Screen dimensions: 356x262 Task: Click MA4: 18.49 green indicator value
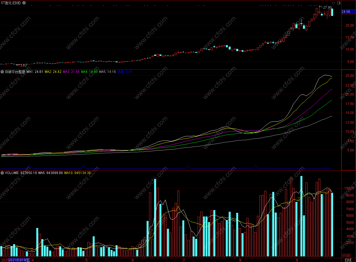pos(89,72)
